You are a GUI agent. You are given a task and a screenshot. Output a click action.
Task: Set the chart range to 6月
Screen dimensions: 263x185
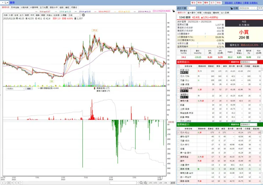click(x=155, y=183)
